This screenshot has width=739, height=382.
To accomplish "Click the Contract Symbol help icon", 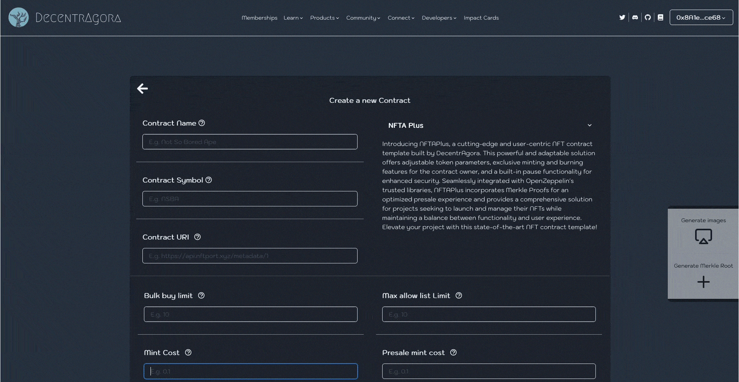I will 209,180.
